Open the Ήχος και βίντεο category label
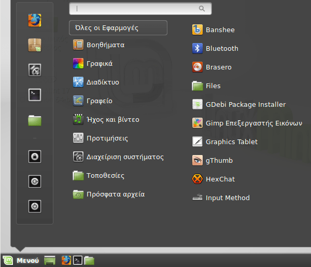 113,120
